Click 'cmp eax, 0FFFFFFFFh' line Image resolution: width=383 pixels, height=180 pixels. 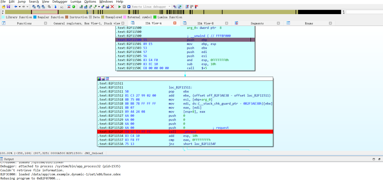coord(185,140)
